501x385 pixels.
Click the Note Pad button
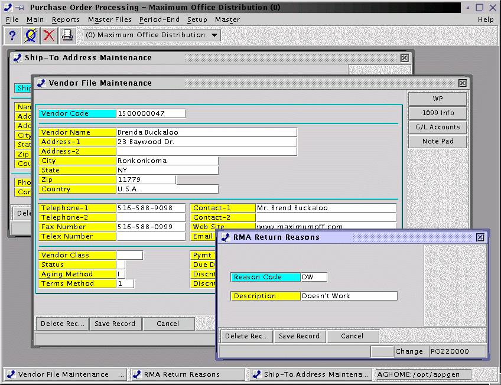coord(438,141)
